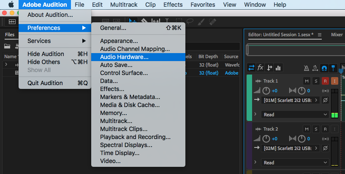This screenshot has width=345, height=174.
Task: Mute Track 1
Action: click(x=307, y=81)
